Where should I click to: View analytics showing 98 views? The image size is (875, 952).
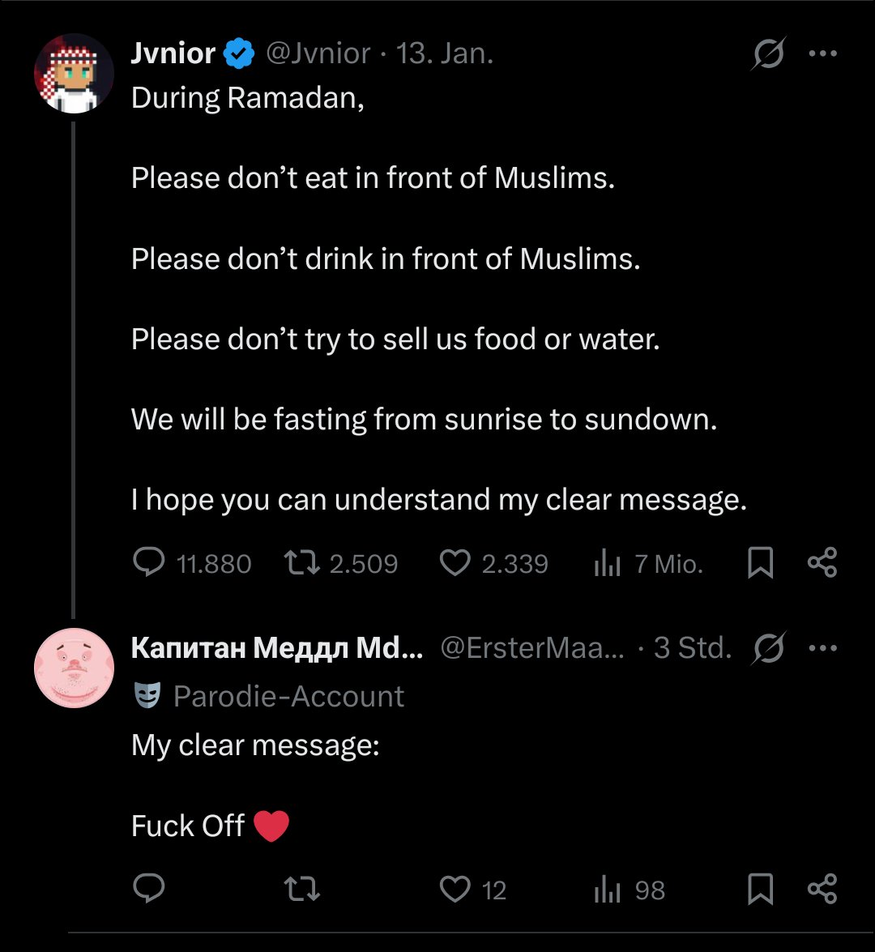pos(607,890)
